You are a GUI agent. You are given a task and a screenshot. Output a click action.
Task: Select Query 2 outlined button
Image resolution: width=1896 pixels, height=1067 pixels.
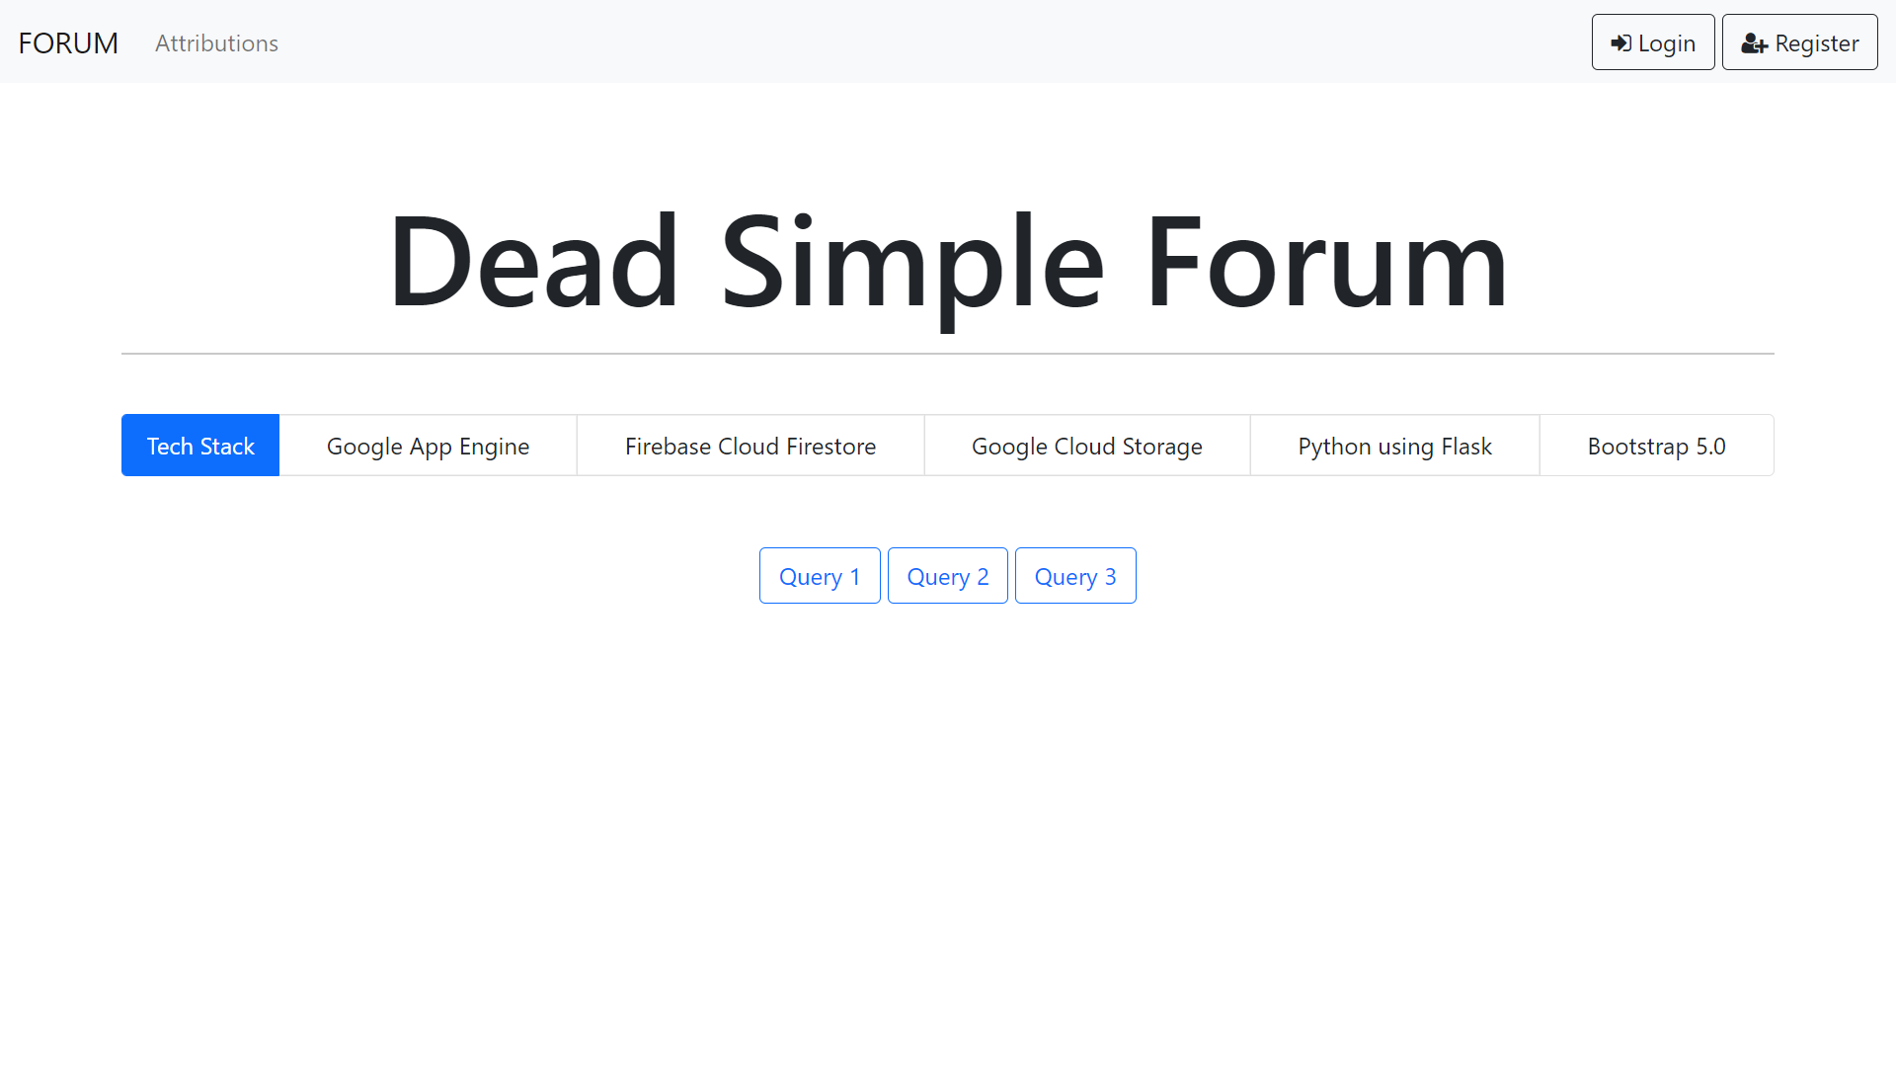[948, 576]
